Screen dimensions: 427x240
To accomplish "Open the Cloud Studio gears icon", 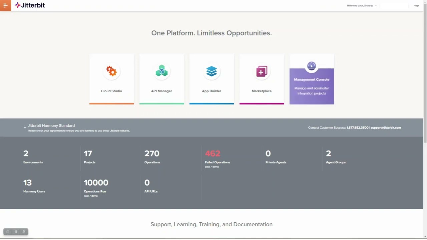I will [x=111, y=71].
